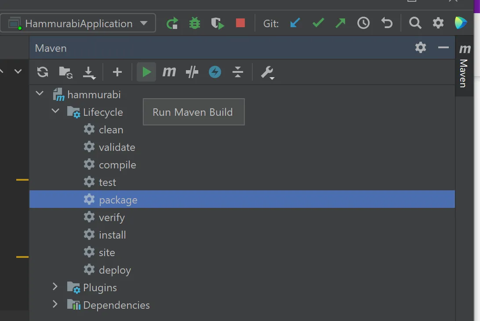The height and width of the screenshot is (321, 480).
Task: Toggle Skip Tests mode lightning icon
Action: pyautogui.click(x=215, y=72)
